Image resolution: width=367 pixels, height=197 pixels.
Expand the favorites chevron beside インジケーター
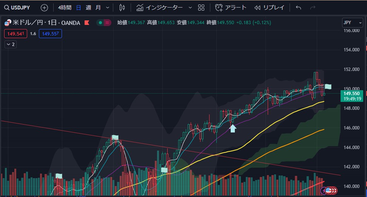click(x=190, y=8)
